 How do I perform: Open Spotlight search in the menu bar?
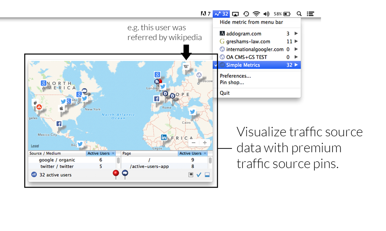pos(299,14)
